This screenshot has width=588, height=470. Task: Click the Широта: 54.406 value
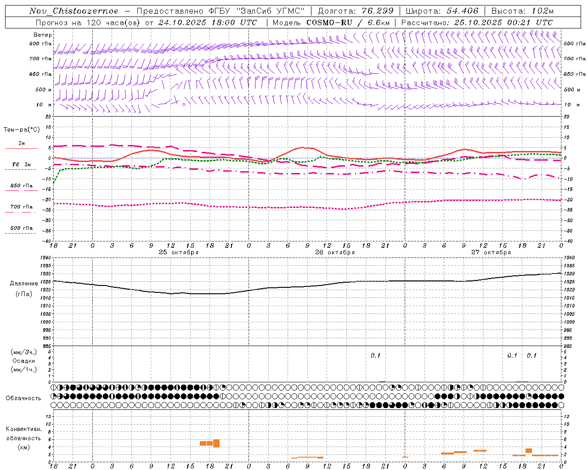(x=442, y=11)
